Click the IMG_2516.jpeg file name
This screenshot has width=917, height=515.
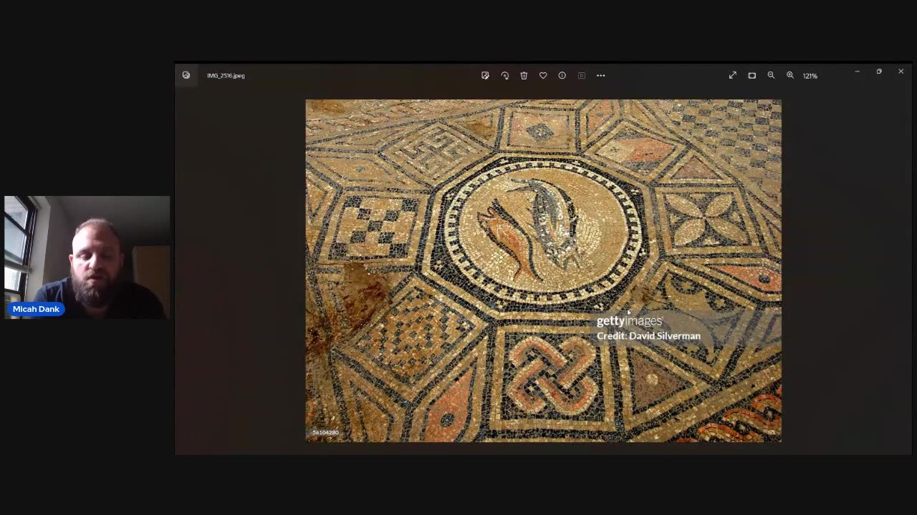(x=226, y=75)
